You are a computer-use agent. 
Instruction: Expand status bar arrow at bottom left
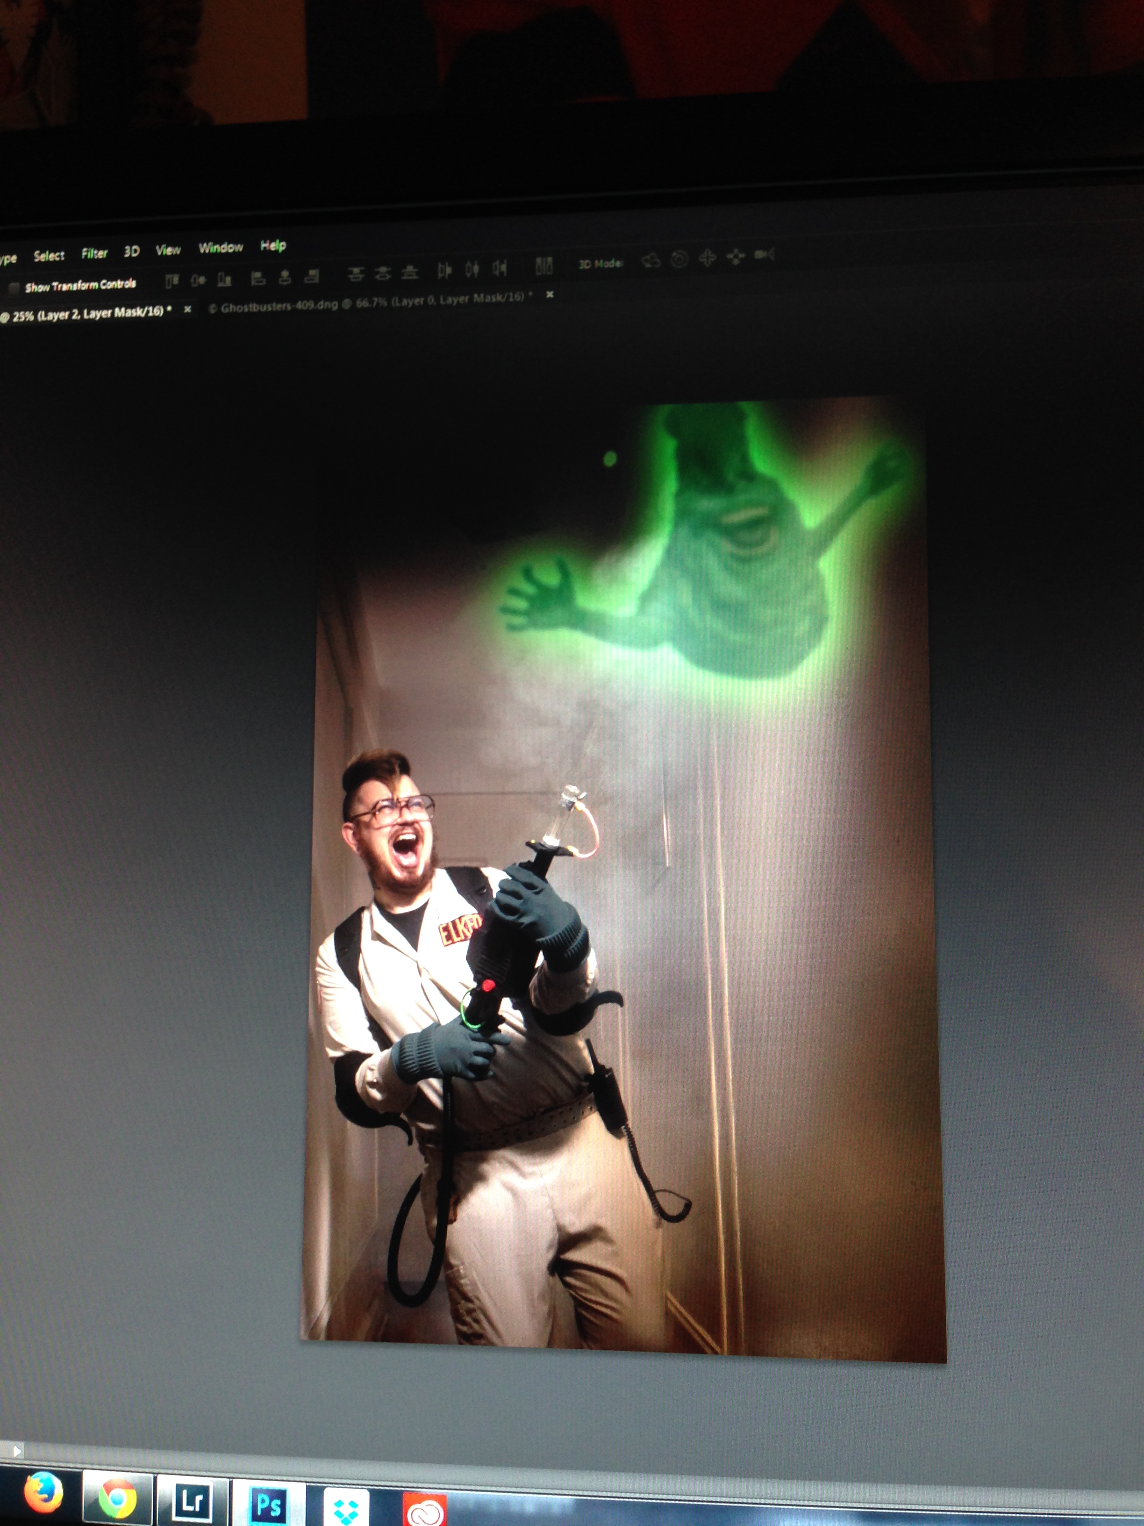[16, 1452]
